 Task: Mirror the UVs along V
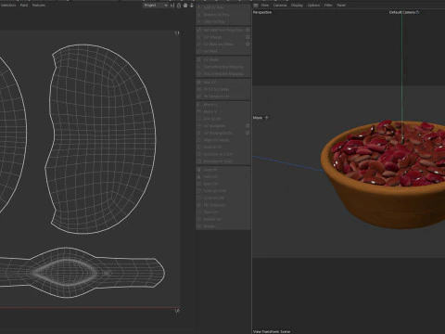(223, 111)
